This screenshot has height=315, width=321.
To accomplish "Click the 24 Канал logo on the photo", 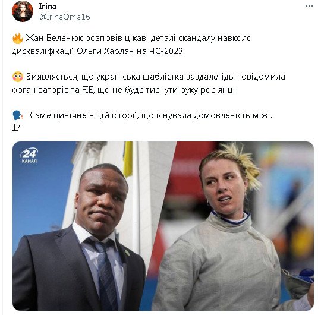I will point(29,155).
